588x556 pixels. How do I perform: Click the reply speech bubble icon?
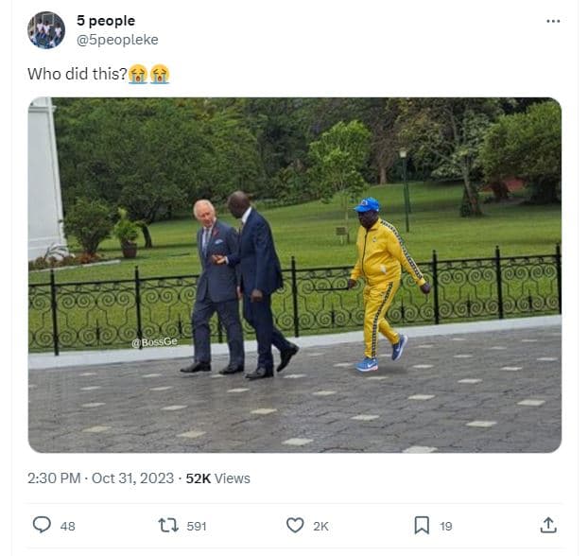coord(42,525)
